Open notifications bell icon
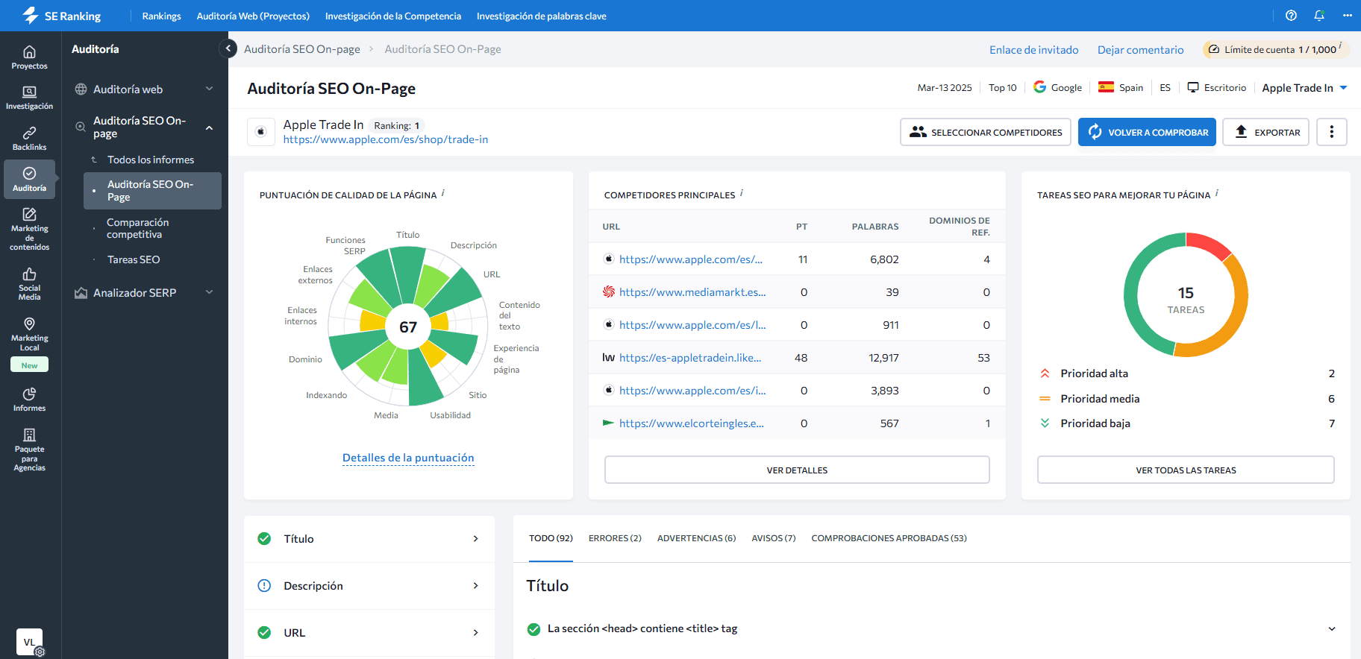 (x=1319, y=16)
